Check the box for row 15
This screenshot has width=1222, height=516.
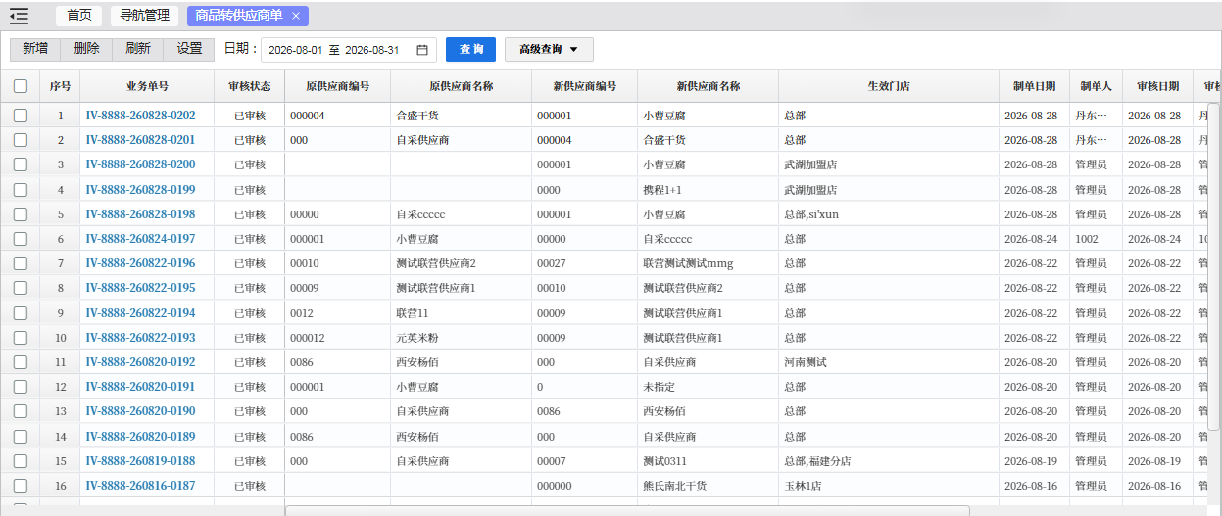tap(21, 461)
